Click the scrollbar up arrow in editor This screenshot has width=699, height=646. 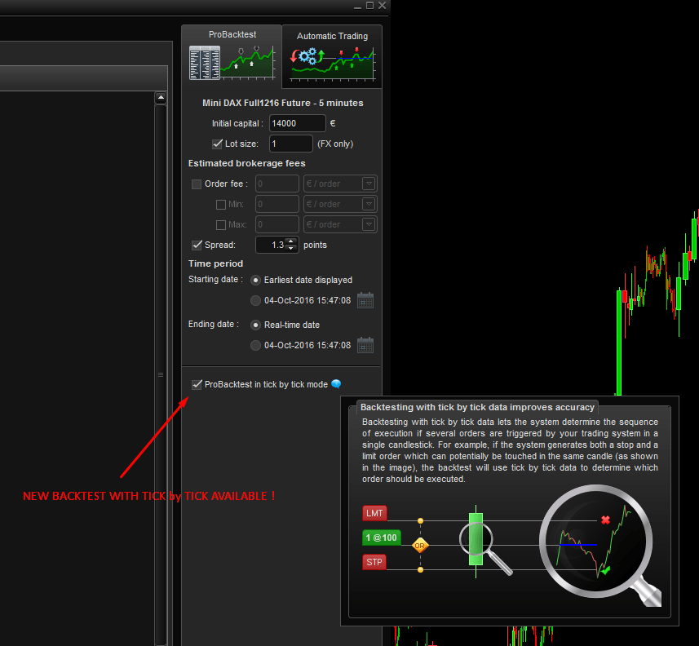pyautogui.click(x=161, y=97)
